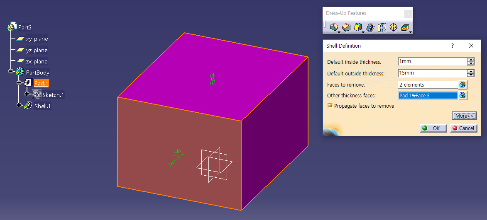Select PartBody in the tree

(x=38, y=73)
